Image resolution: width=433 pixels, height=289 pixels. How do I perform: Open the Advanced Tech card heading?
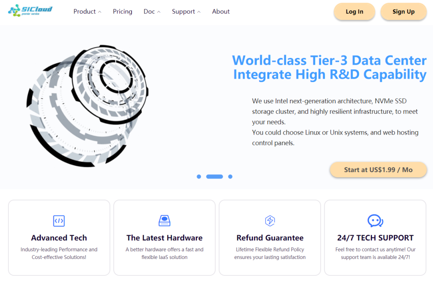pos(59,238)
